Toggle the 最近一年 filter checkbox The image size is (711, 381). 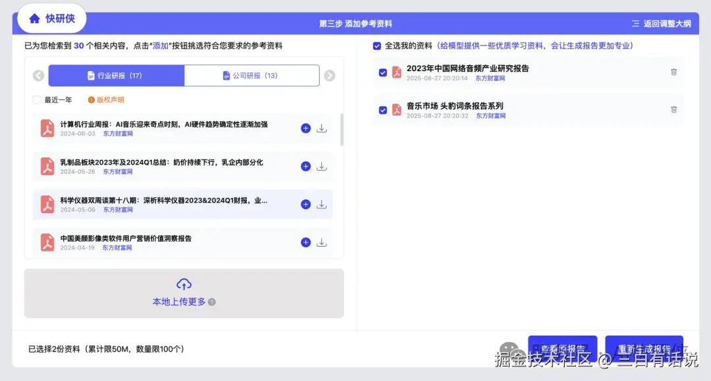click(36, 99)
